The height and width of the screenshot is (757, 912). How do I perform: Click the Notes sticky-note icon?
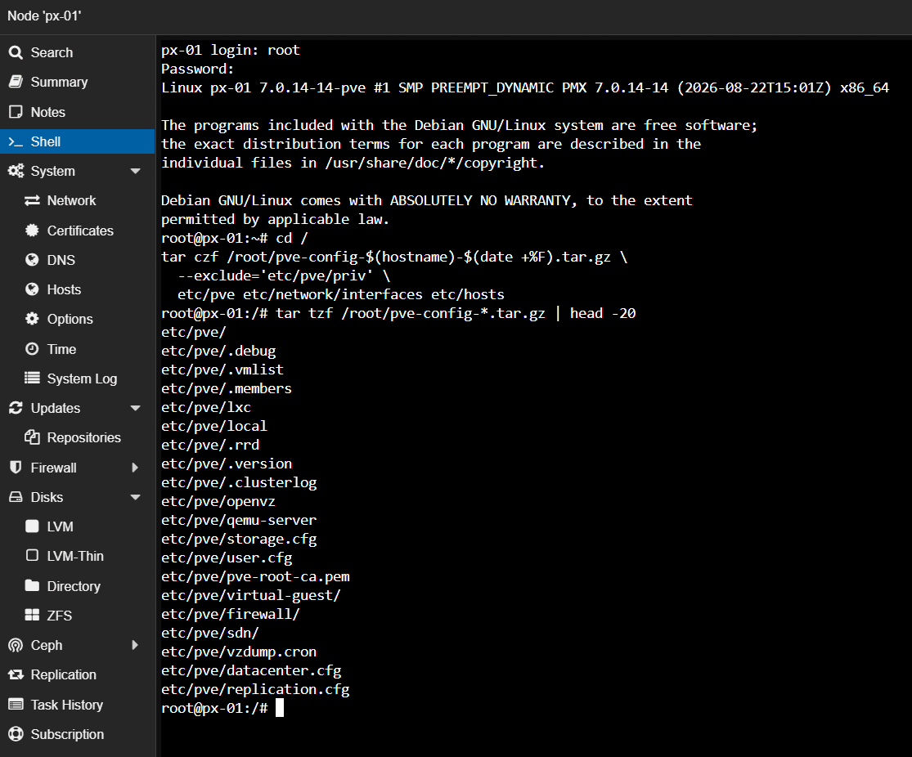(16, 112)
